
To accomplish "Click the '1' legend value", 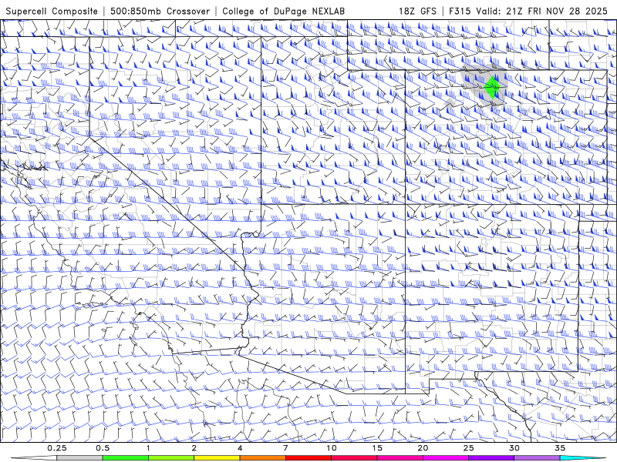I will click(x=148, y=448).
